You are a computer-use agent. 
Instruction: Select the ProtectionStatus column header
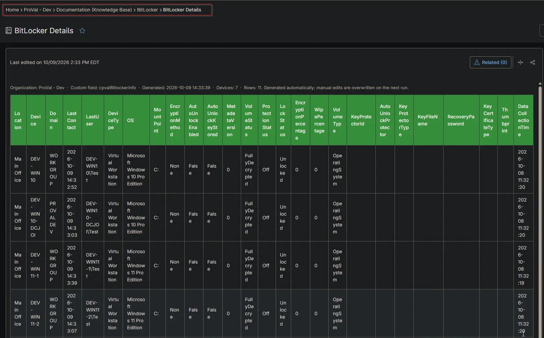tap(267, 120)
